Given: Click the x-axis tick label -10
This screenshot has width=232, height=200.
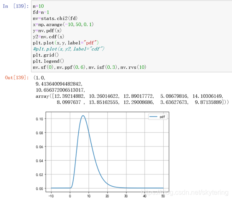Looking at the screenshot, I should [x=51, y=196].
